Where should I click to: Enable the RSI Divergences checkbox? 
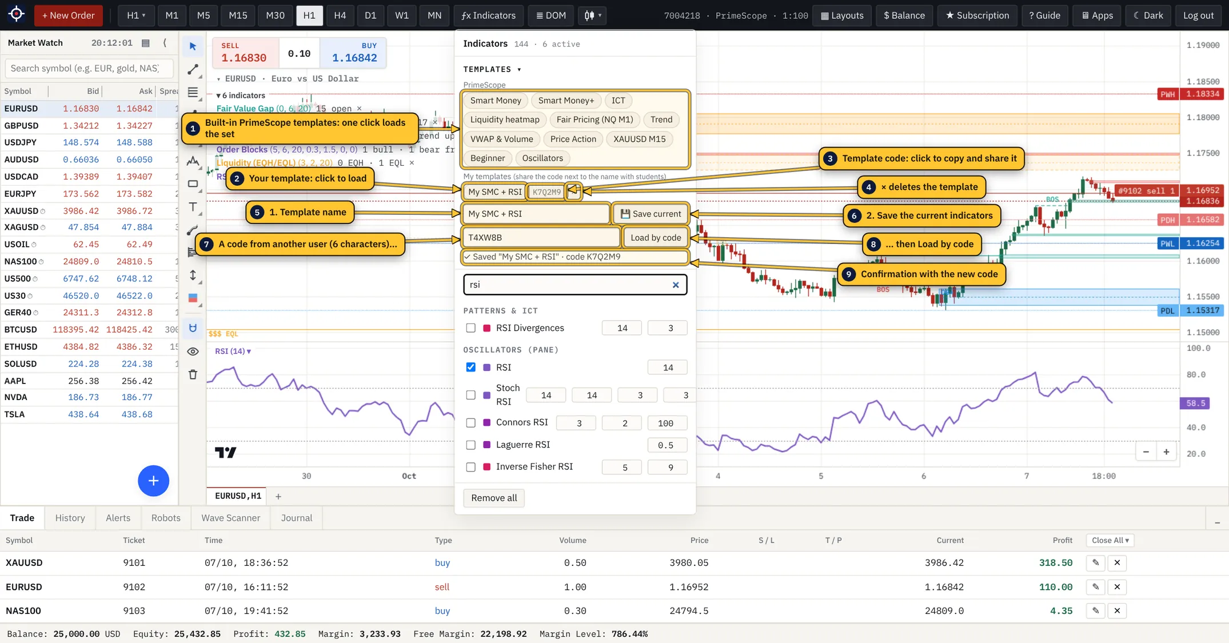pyautogui.click(x=470, y=328)
